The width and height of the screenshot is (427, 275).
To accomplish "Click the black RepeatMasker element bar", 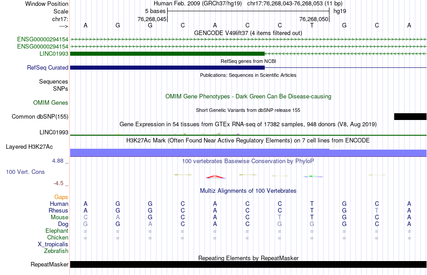I will (x=248, y=264).
